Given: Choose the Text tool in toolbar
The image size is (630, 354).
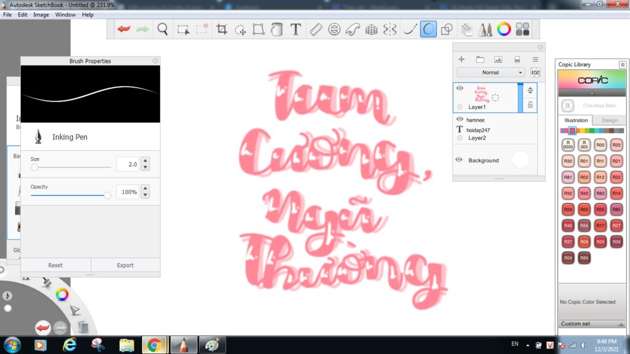Looking at the screenshot, I should (x=296, y=29).
